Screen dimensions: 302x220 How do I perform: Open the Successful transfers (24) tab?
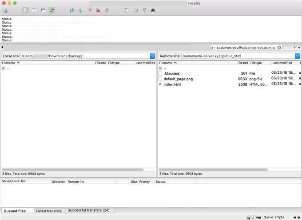[x=90, y=211]
